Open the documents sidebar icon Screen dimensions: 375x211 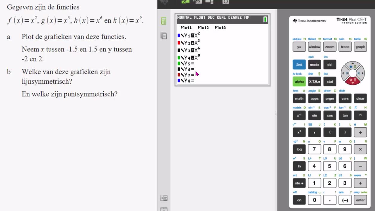click(x=163, y=36)
